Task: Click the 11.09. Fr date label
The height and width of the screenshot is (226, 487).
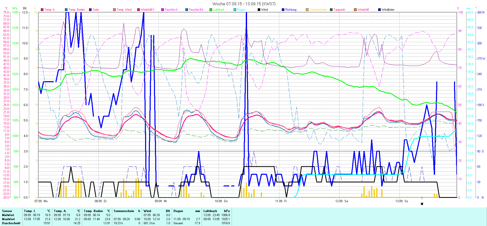Action: [x=281, y=201]
